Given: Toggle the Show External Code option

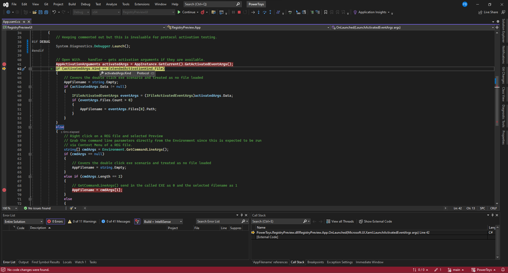Looking at the screenshot, I should coord(375,221).
